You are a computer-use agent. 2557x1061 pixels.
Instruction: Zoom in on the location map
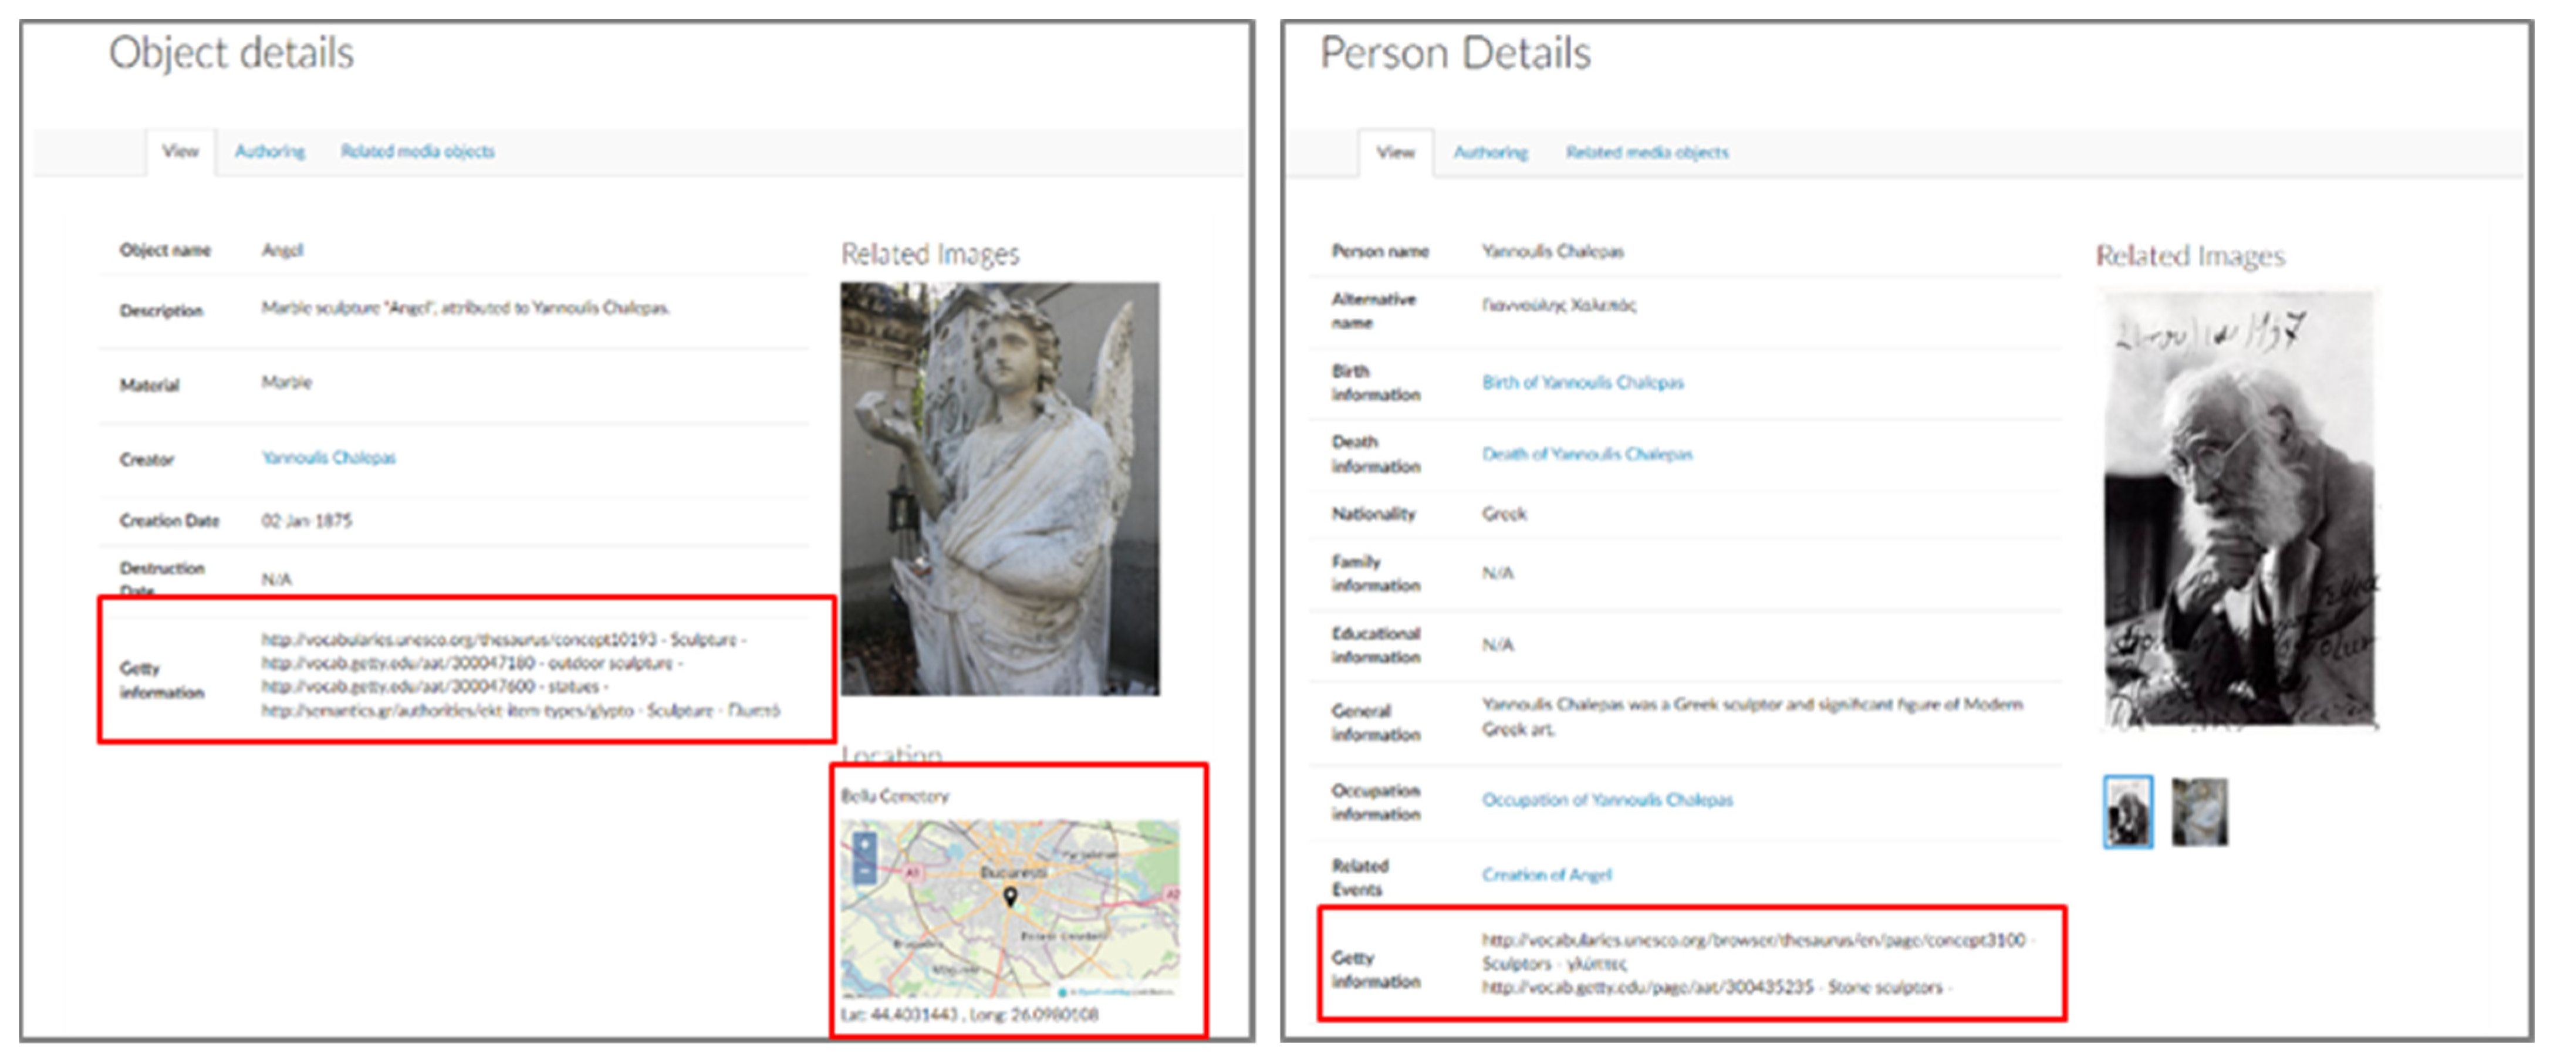pyautogui.click(x=864, y=844)
